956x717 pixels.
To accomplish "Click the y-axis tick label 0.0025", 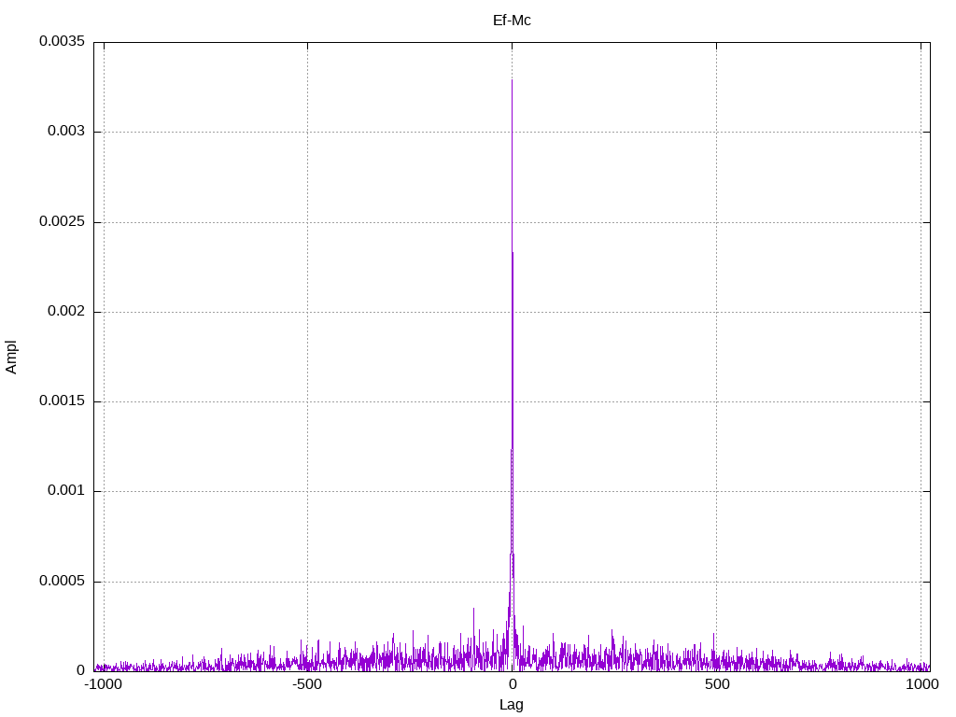I will [x=62, y=221].
